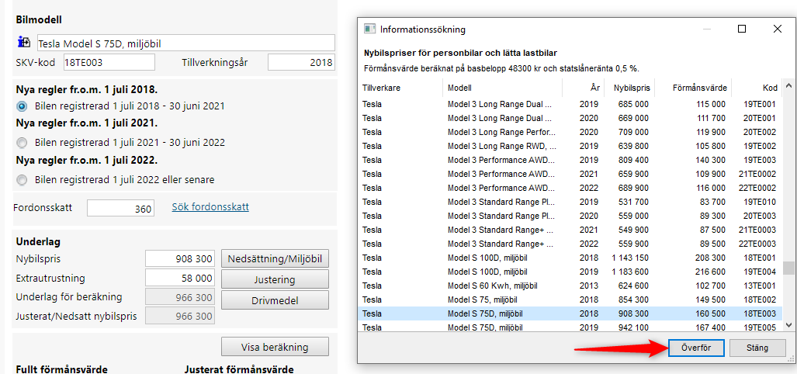This screenshot has width=797, height=374.
Task: Click the Nedsättning/Miljöbil button
Action: (275, 258)
